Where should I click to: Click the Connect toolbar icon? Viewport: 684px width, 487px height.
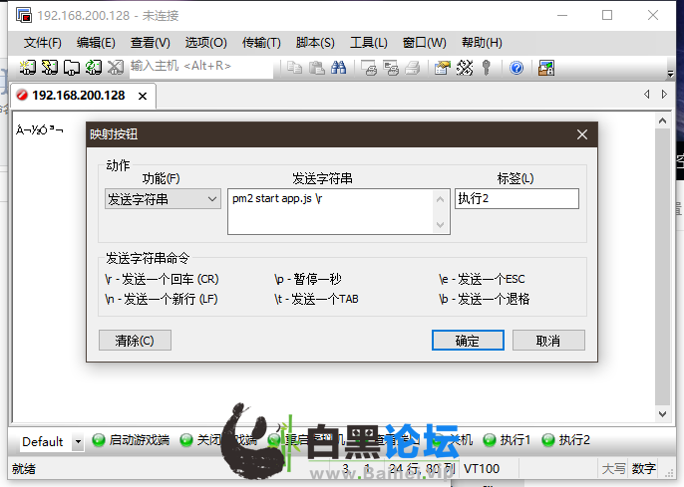[28, 68]
